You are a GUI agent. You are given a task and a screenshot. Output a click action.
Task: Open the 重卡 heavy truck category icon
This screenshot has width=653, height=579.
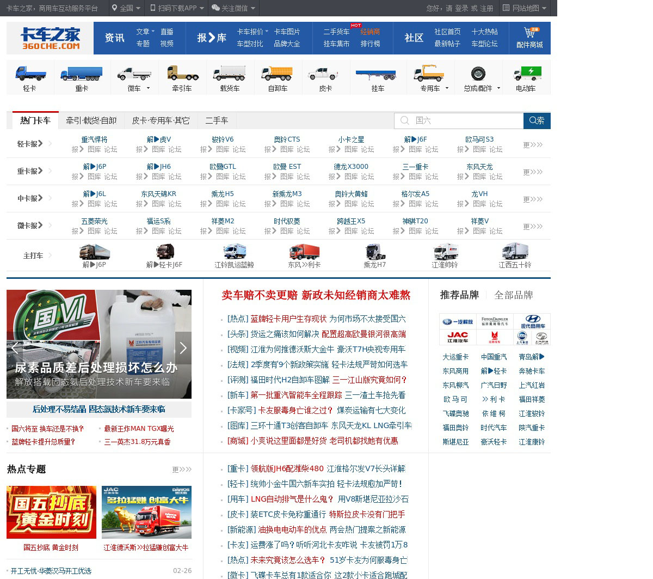click(x=81, y=78)
